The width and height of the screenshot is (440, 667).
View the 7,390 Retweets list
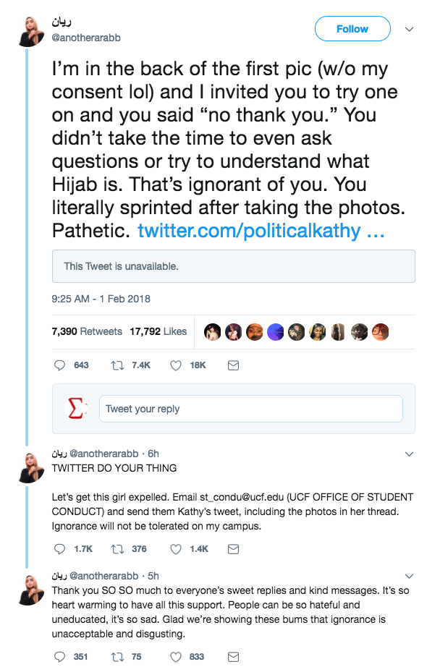[x=87, y=331]
